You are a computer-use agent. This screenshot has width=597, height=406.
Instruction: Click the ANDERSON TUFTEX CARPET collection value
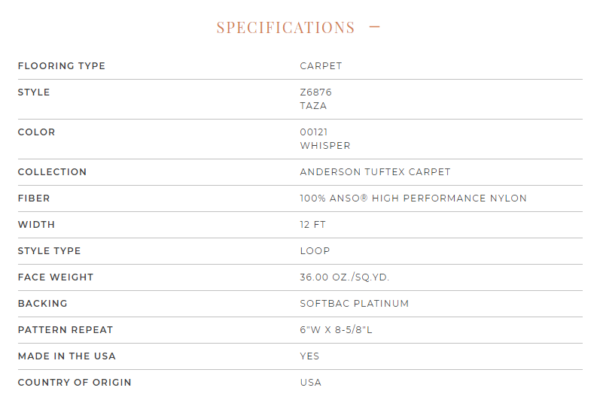coord(375,172)
